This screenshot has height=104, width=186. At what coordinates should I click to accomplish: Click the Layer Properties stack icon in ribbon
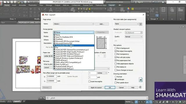tap(73, 10)
